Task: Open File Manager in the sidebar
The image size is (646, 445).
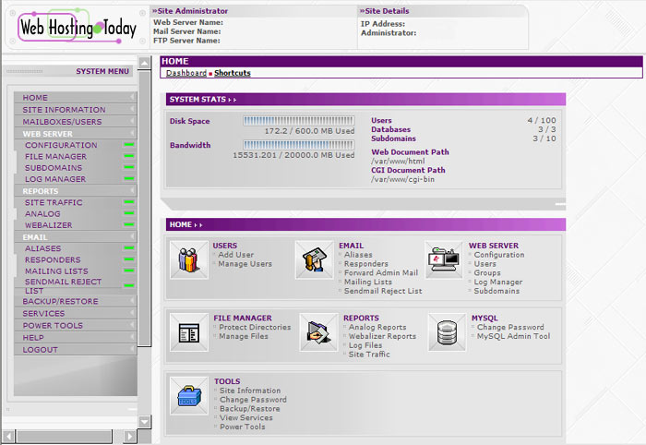Action: (55, 157)
